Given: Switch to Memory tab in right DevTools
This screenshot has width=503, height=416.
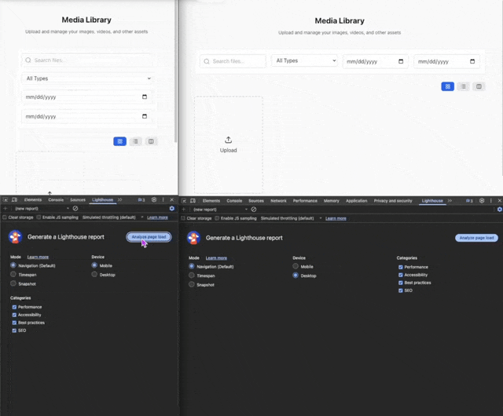Looking at the screenshot, I should click(x=332, y=201).
